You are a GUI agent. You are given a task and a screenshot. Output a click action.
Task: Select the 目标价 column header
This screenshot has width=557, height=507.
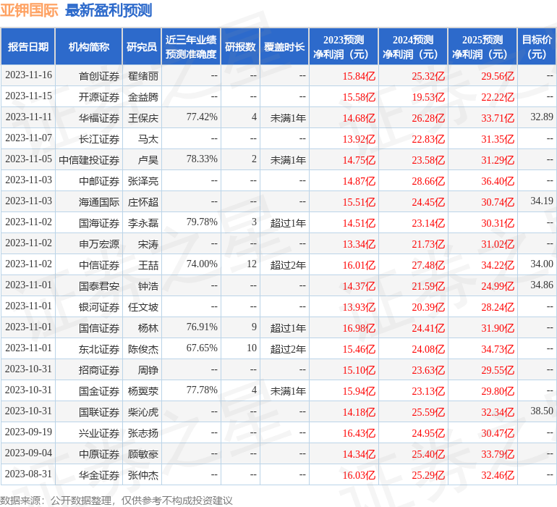(537, 46)
